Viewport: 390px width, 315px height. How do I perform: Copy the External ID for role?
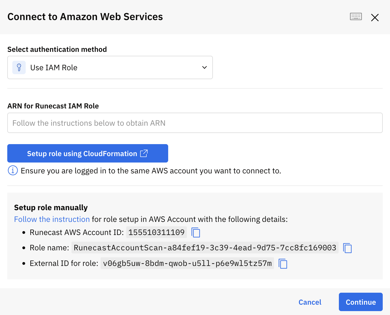(x=283, y=263)
